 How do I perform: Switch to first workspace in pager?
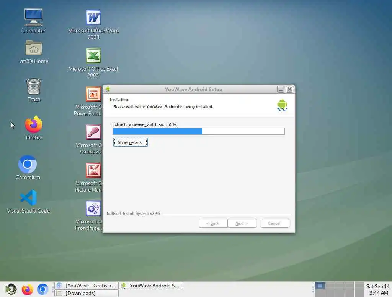[320, 286]
